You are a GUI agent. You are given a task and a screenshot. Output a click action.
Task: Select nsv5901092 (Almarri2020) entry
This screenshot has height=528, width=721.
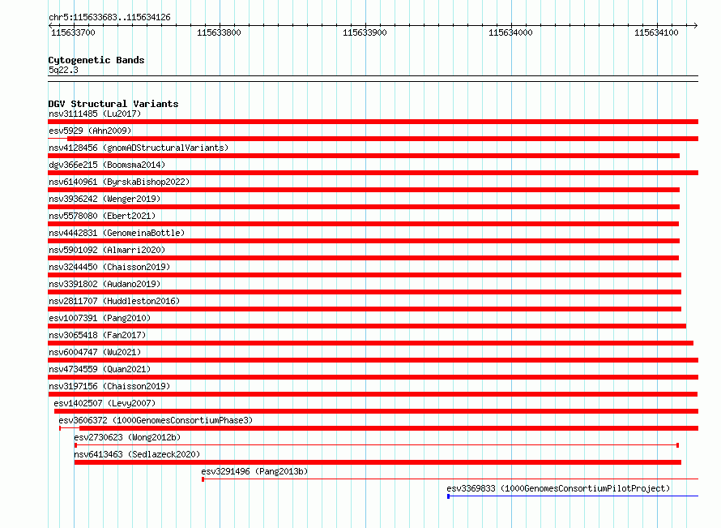pos(107,250)
